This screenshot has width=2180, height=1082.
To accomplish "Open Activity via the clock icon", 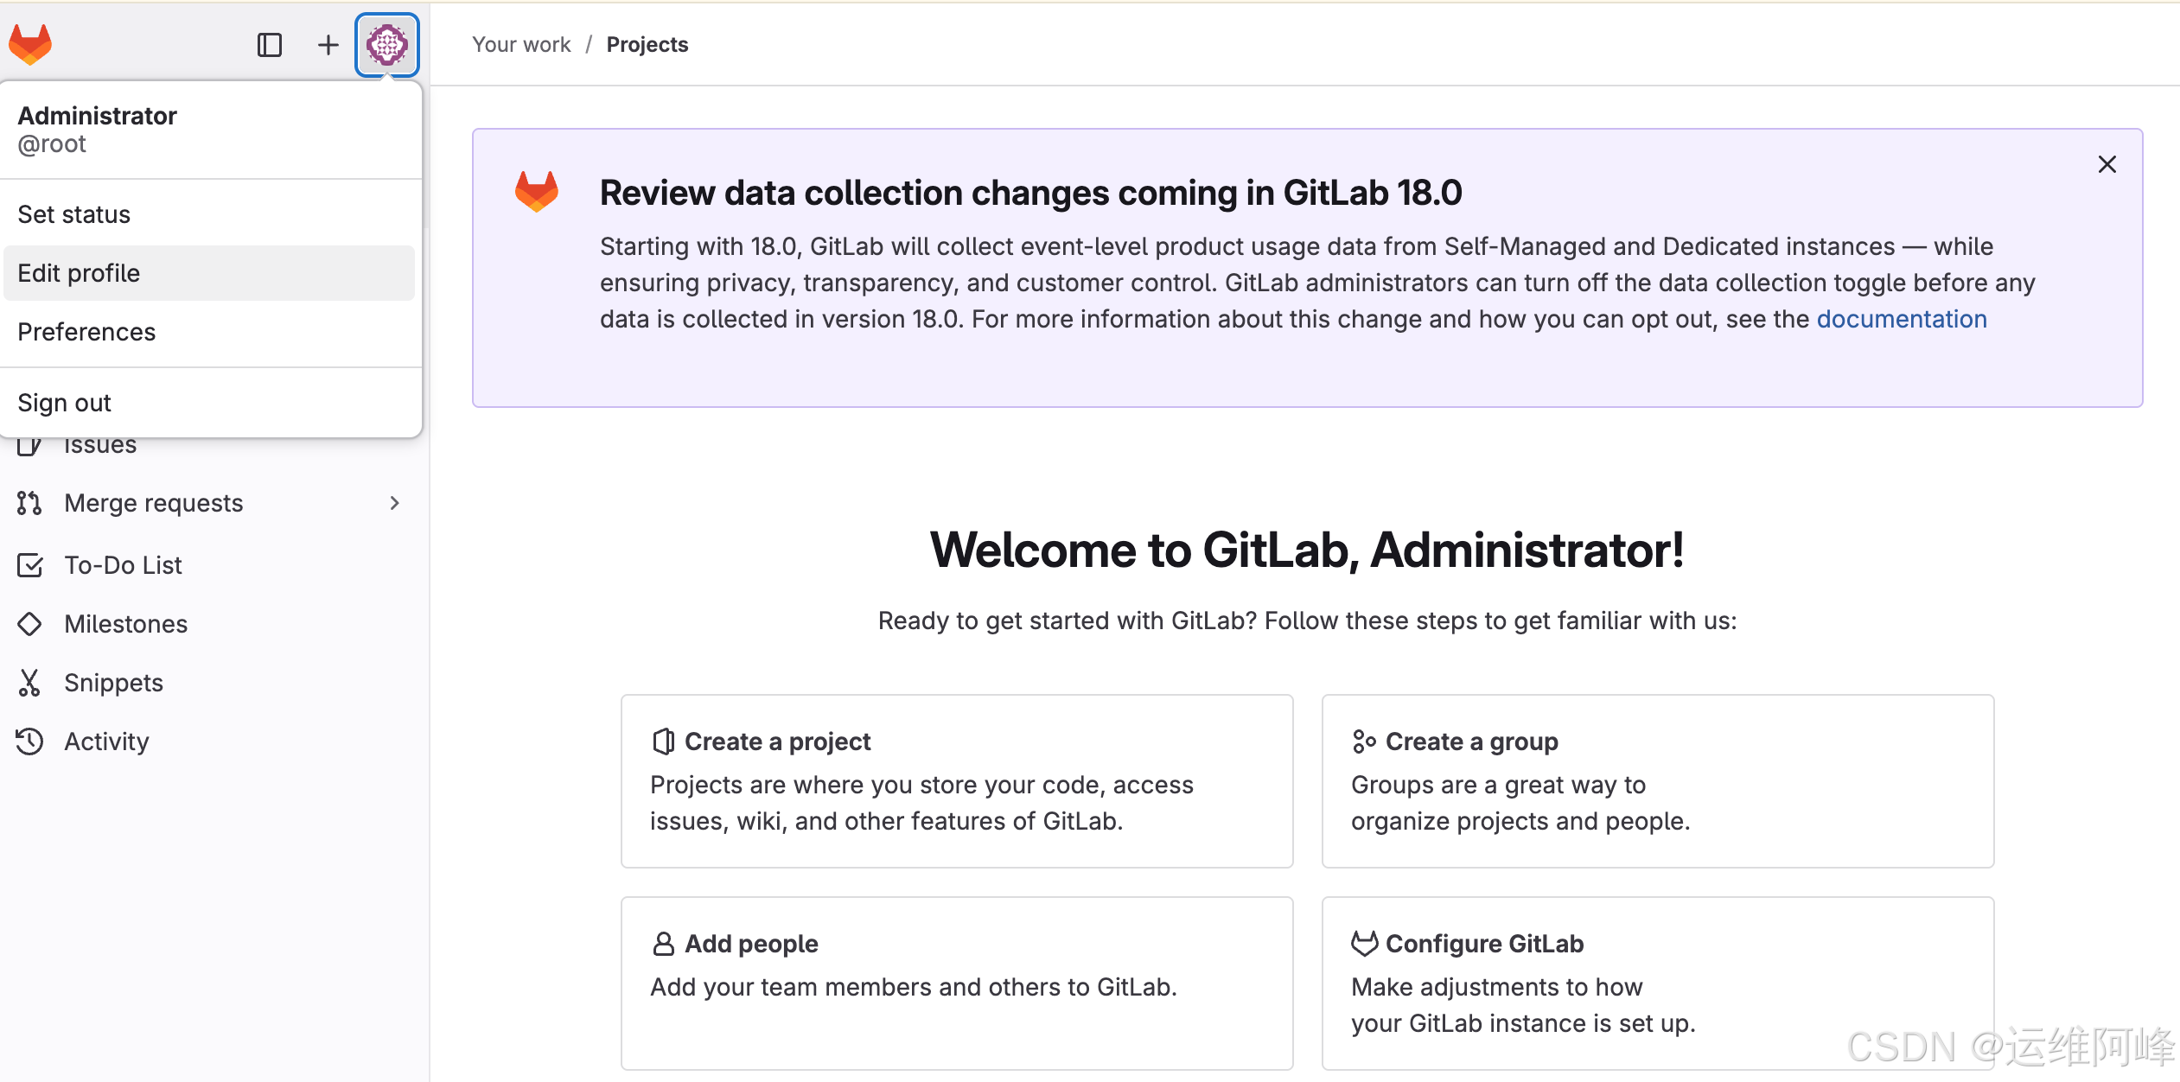I will tap(30, 741).
